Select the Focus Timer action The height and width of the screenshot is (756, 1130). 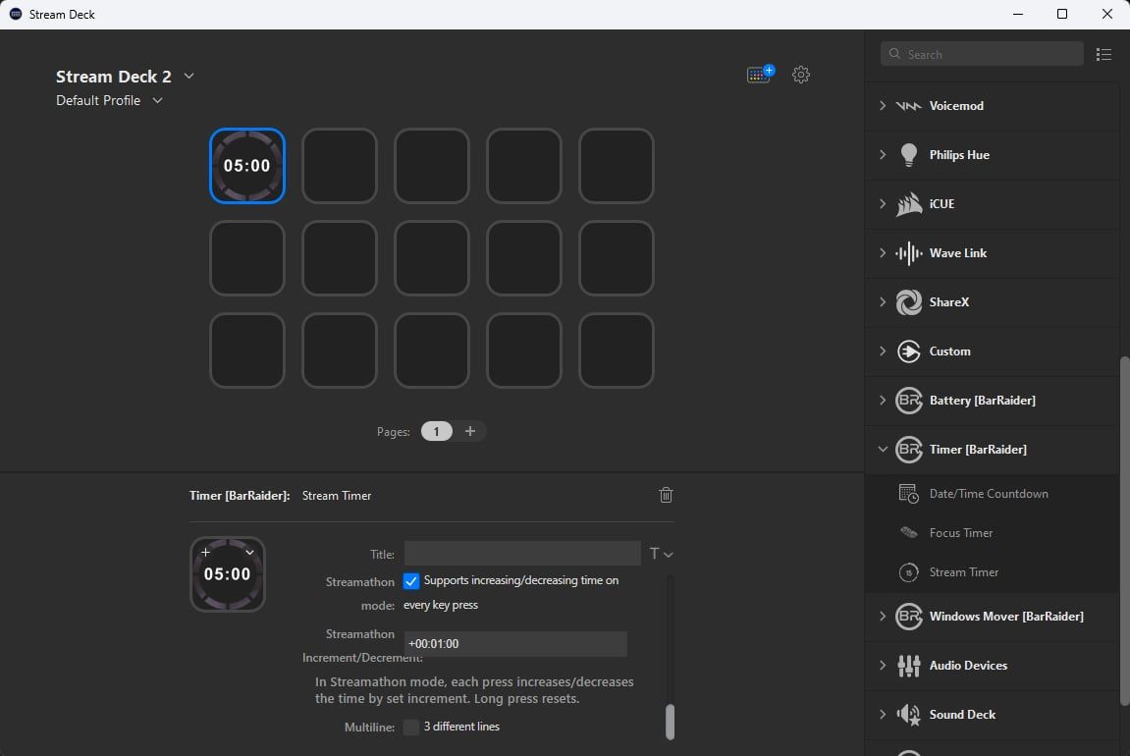click(x=960, y=533)
